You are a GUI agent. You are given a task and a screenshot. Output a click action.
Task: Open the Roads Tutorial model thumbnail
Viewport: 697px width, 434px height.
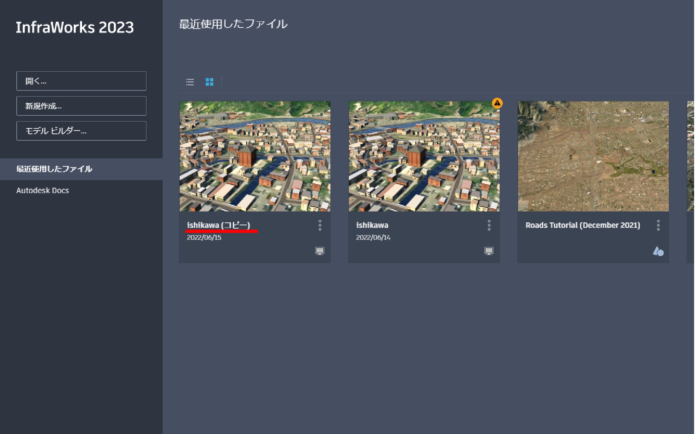(594, 156)
